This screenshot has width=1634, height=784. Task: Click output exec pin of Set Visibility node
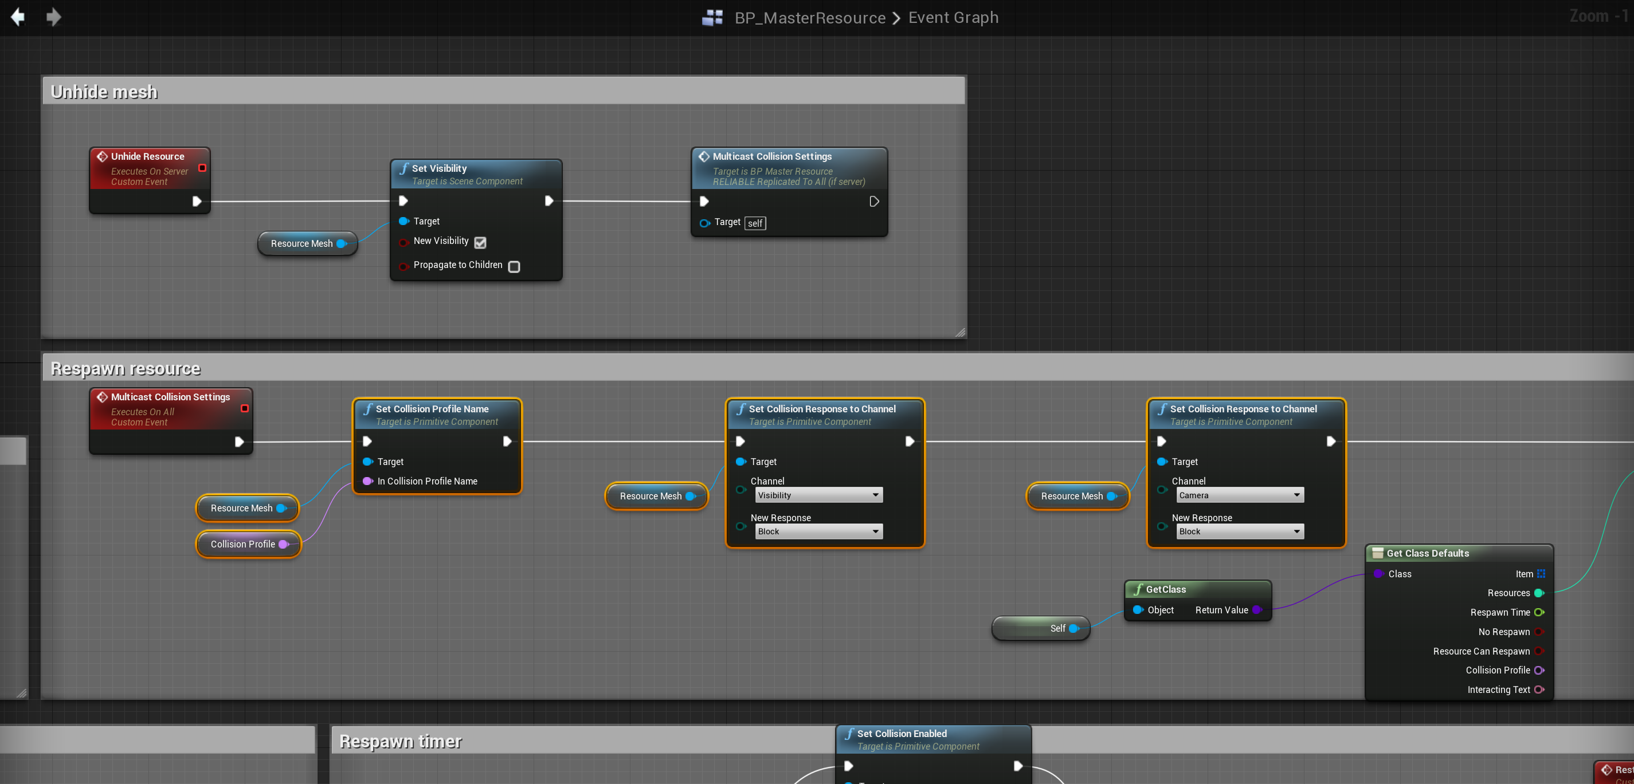(549, 201)
